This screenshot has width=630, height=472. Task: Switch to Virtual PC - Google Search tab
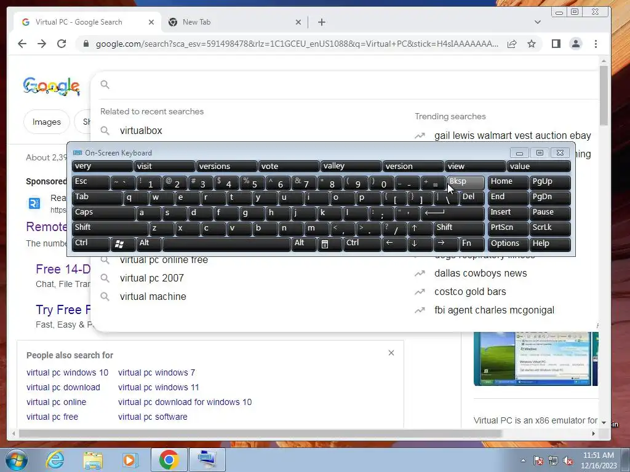(87, 22)
